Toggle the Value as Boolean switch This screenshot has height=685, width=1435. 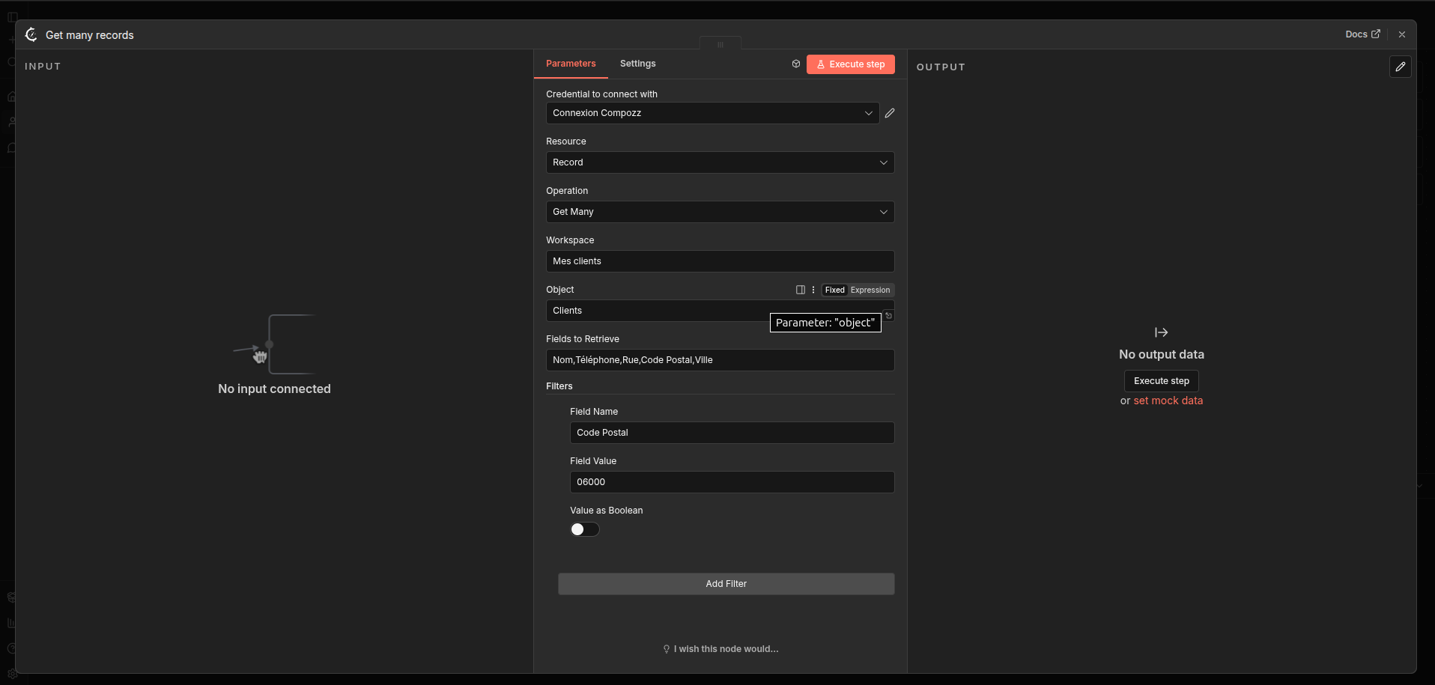584,529
